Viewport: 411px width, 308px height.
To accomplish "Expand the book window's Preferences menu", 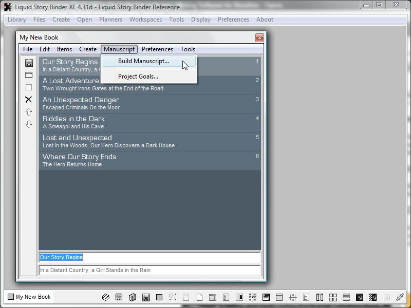I will [x=157, y=49].
